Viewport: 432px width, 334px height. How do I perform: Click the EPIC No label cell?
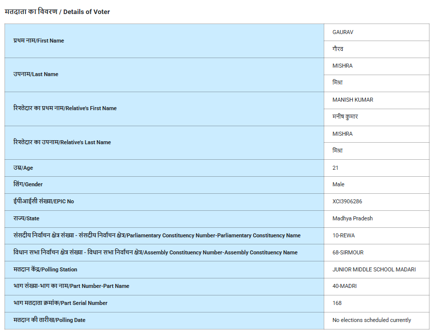pyautogui.click(x=44, y=201)
